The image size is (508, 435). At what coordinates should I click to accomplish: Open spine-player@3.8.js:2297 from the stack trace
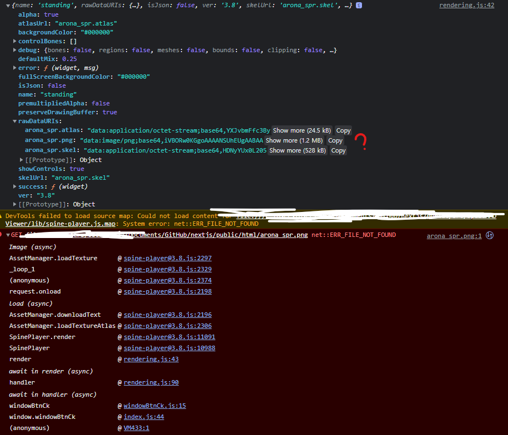tap(168, 258)
